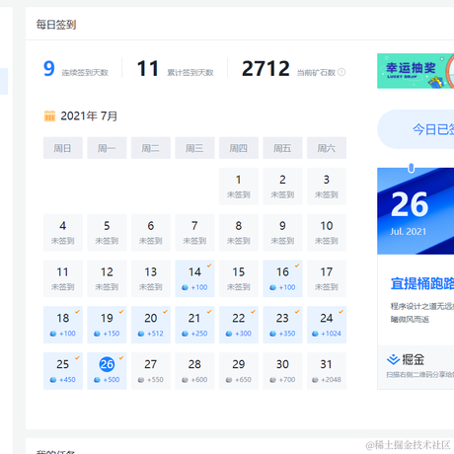
Task: Open the 幸运抽奖 lucky draw banner
Action: (x=416, y=71)
